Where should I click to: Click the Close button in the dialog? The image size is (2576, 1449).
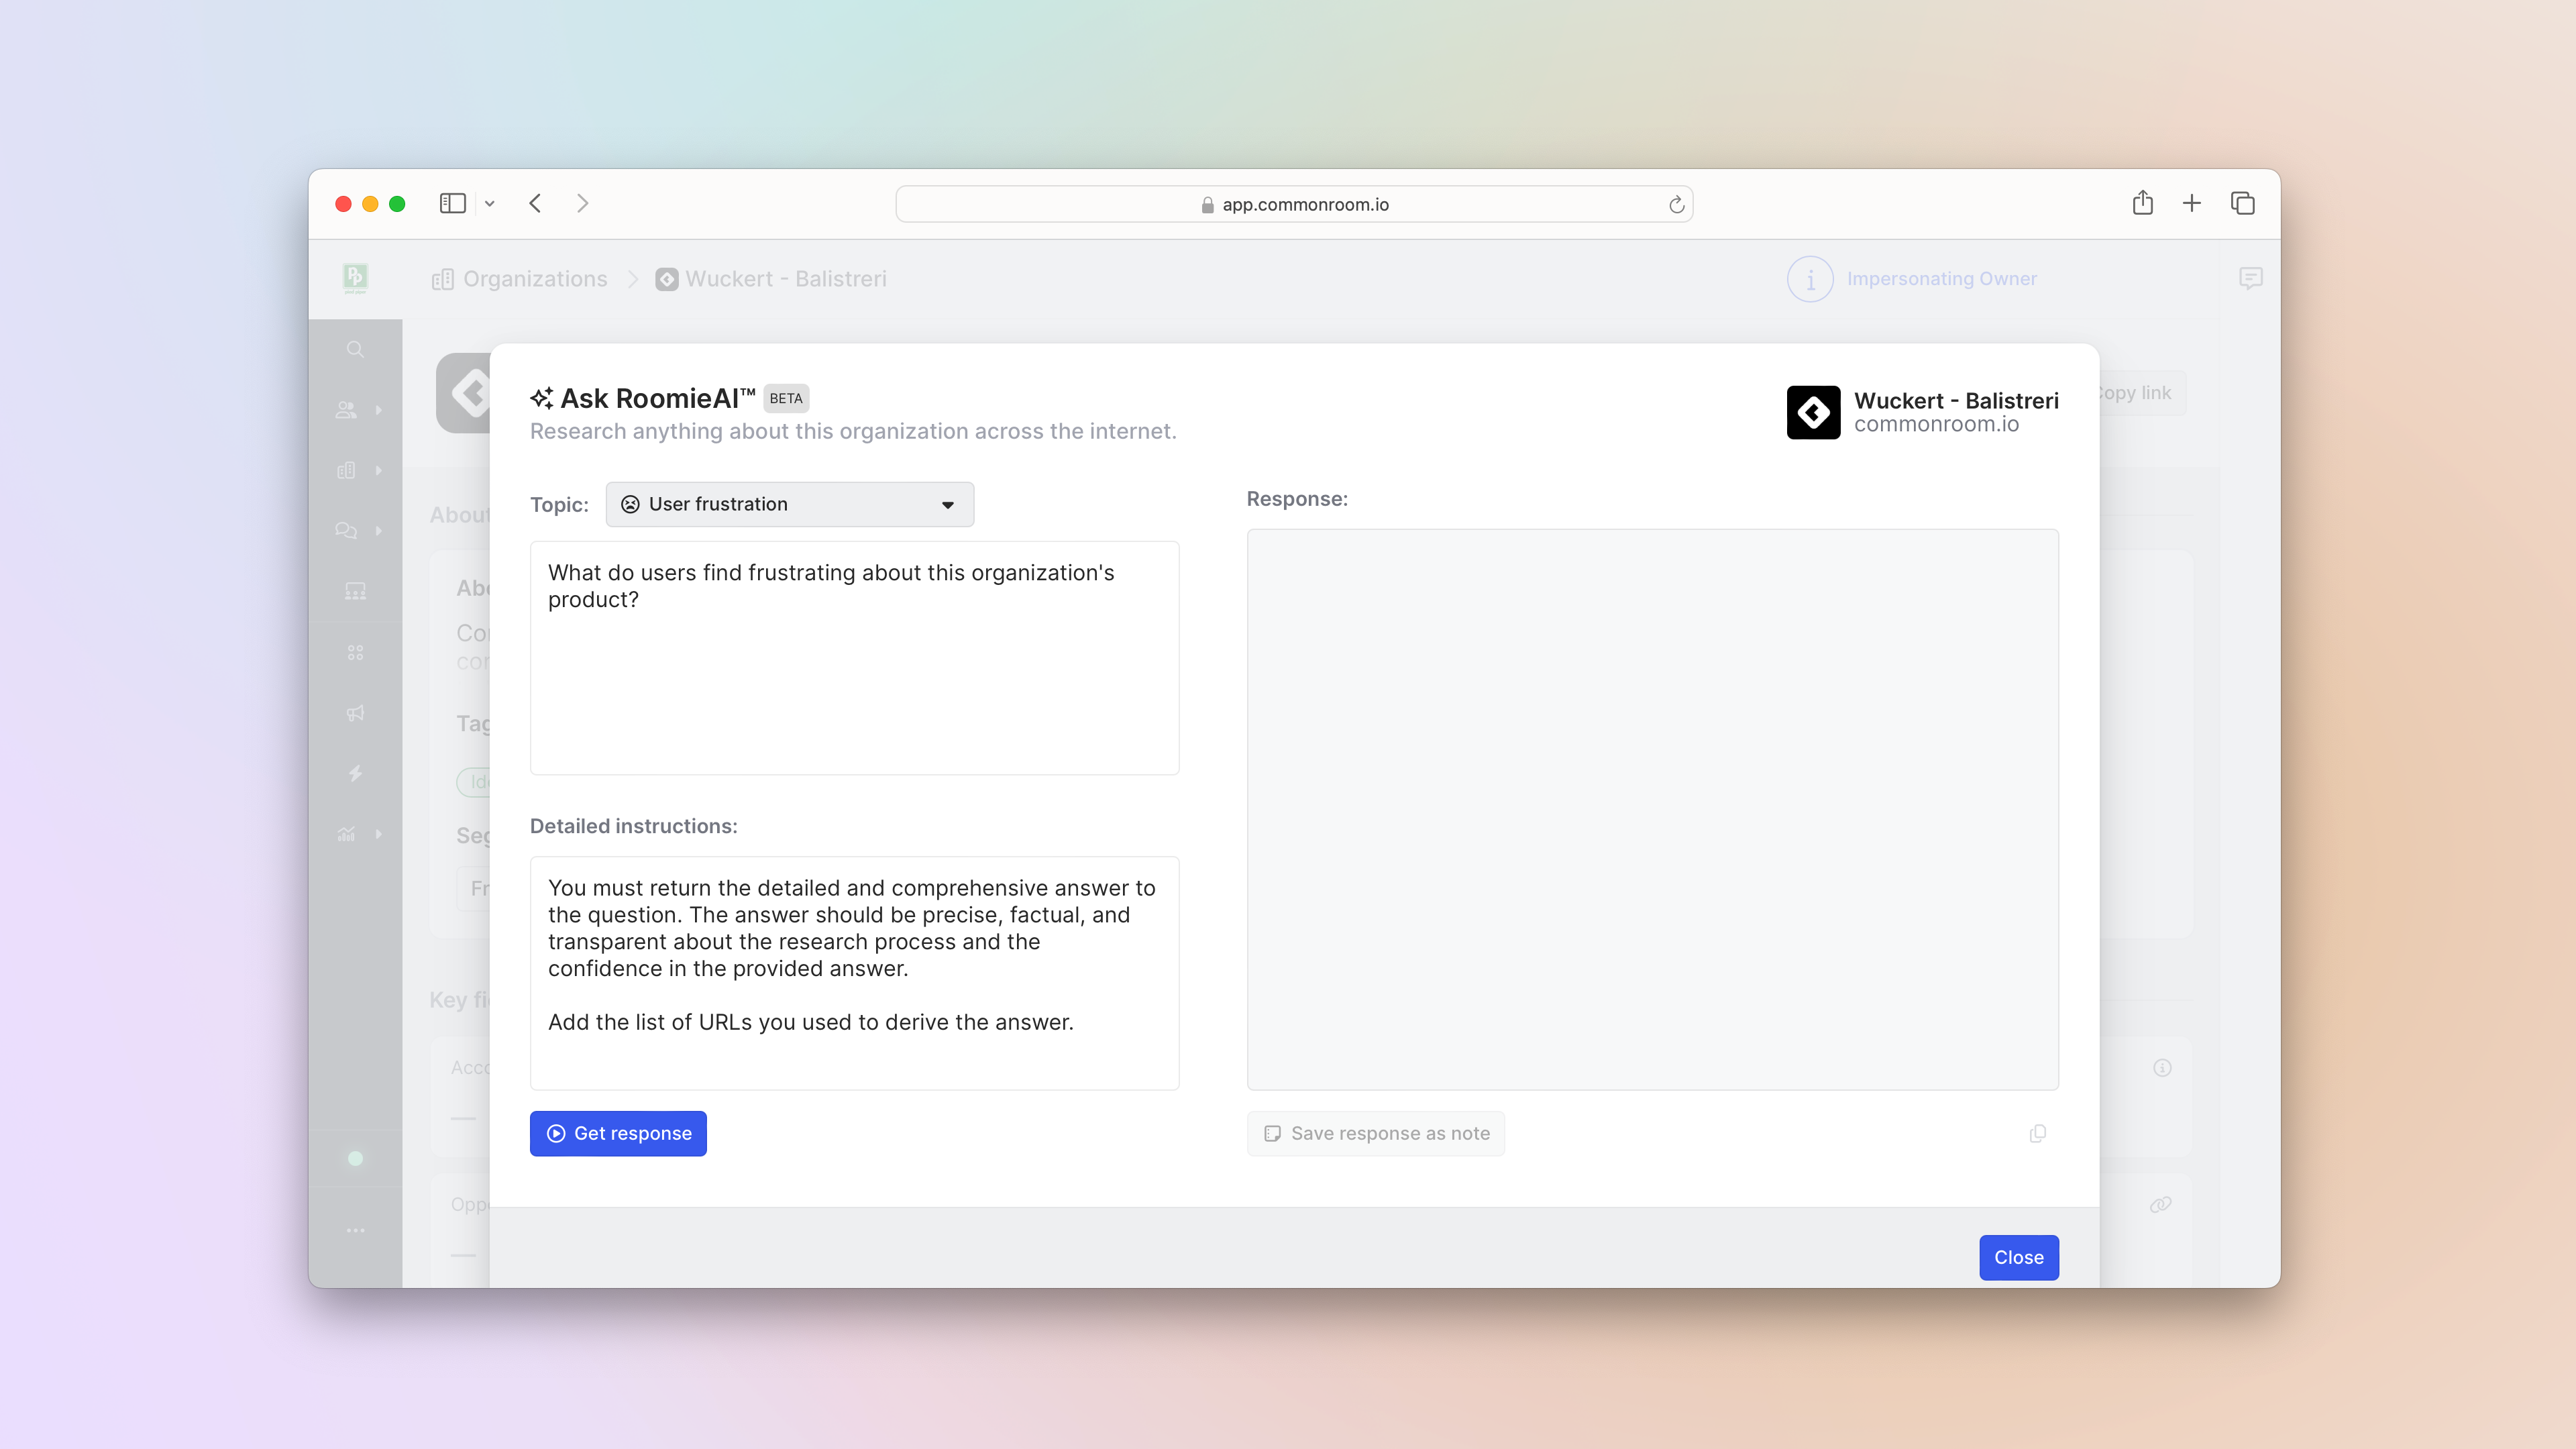point(2018,1257)
